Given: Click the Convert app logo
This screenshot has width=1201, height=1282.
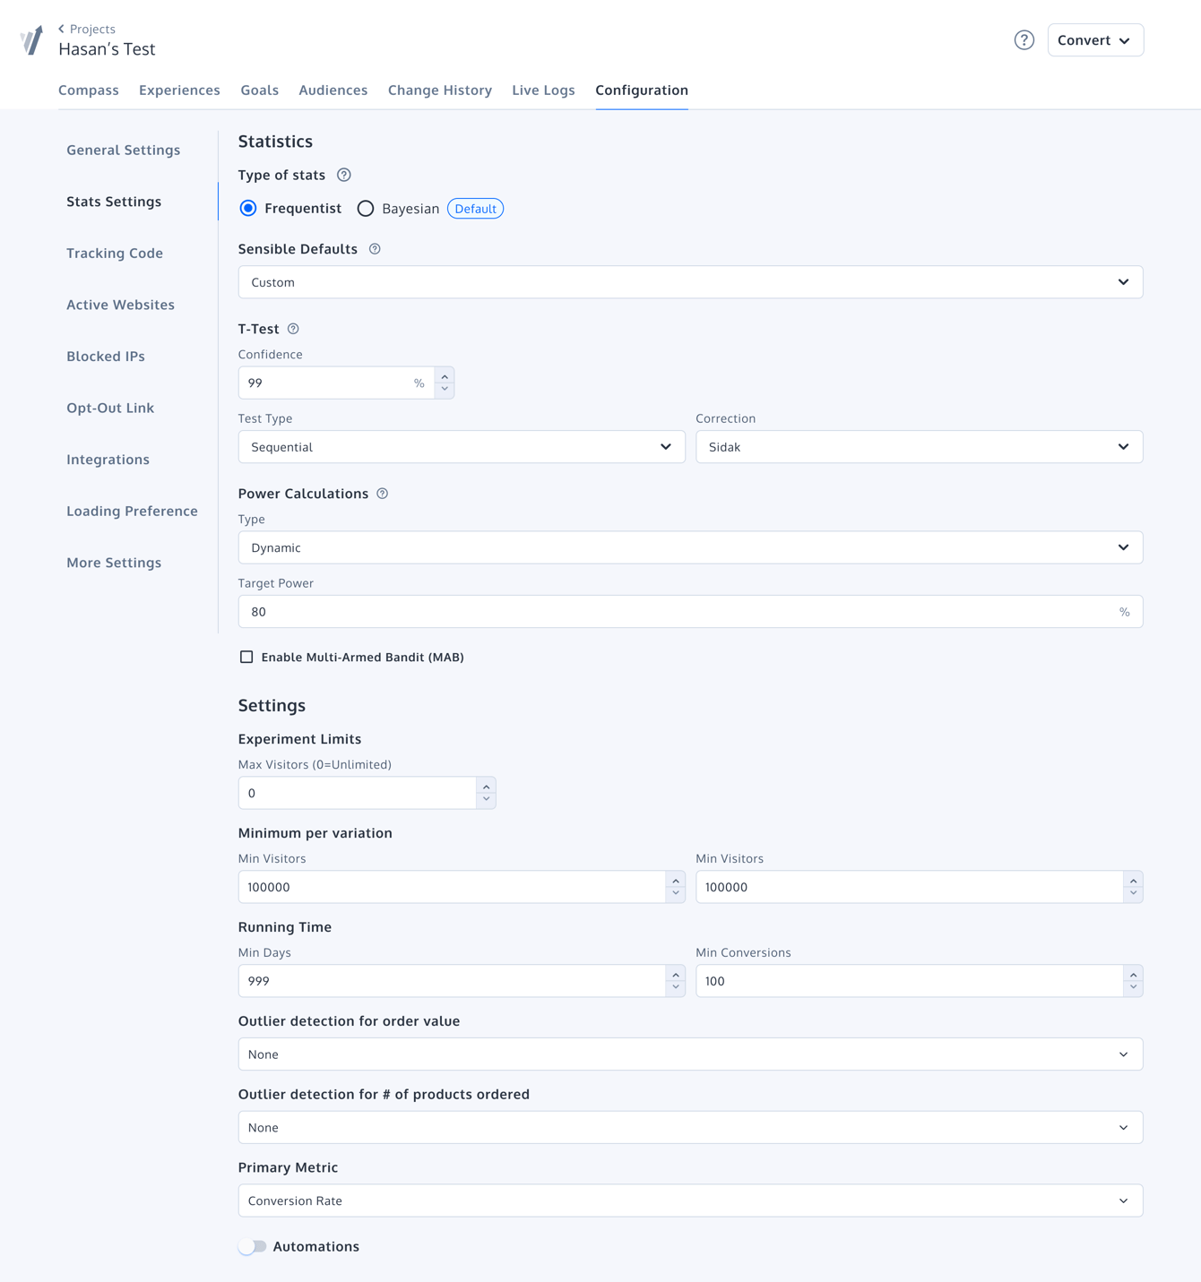Looking at the screenshot, I should [32, 39].
